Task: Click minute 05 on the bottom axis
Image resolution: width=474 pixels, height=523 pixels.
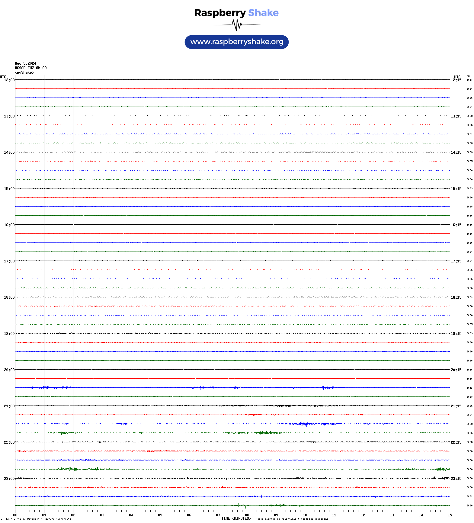Action: 160,515
